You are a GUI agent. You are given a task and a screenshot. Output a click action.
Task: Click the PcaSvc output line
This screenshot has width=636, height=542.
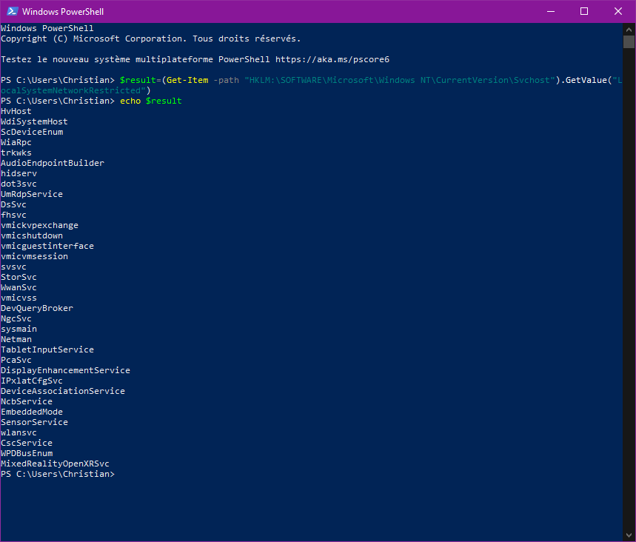[16, 361]
